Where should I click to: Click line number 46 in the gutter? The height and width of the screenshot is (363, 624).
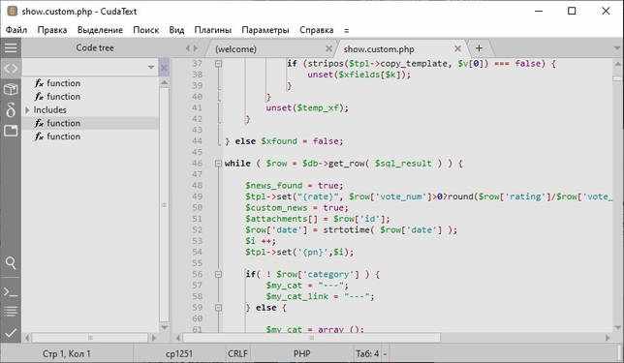[x=197, y=163]
